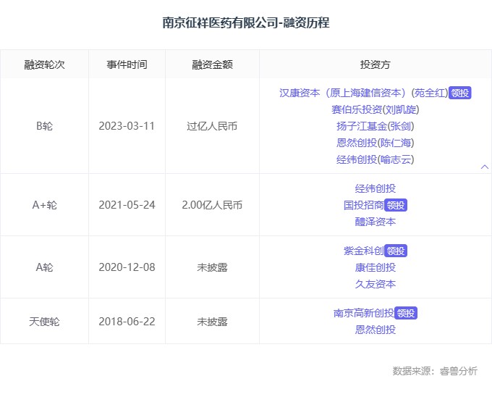Open 赛伯乐投资(刘凯旋) investor link
492x397 pixels.
376,109
